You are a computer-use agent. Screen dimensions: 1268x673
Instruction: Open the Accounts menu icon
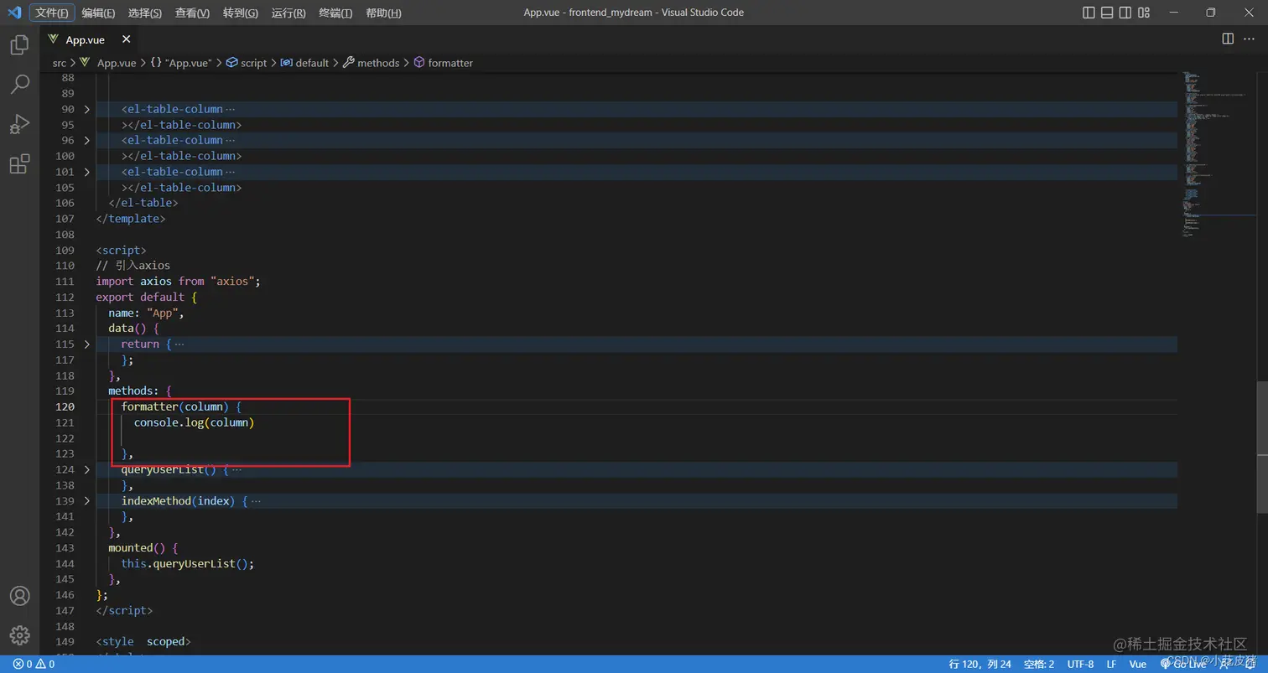pyautogui.click(x=19, y=596)
